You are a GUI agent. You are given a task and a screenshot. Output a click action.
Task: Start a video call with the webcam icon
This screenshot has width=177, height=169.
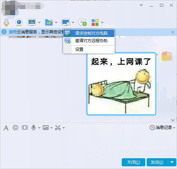click(x=19, y=22)
